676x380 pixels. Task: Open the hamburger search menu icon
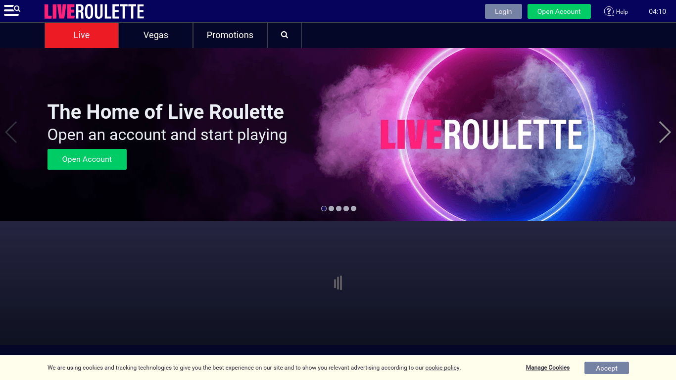pyautogui.click(x=12, y=10)
